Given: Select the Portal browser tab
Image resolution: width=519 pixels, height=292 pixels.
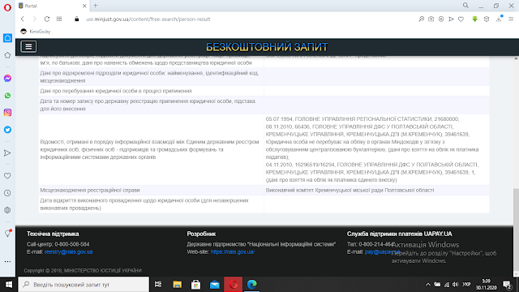Looking at the screenshot, I should (53, 6).
